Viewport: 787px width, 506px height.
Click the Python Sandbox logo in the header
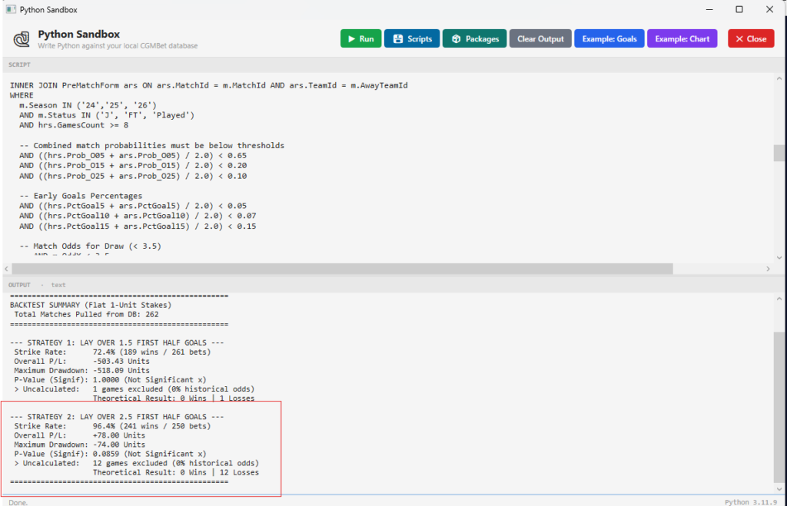tap(22, 39)
